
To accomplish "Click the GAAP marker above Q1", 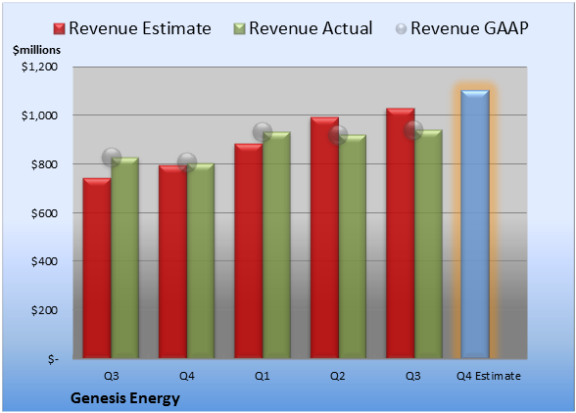I will [263, 132].
